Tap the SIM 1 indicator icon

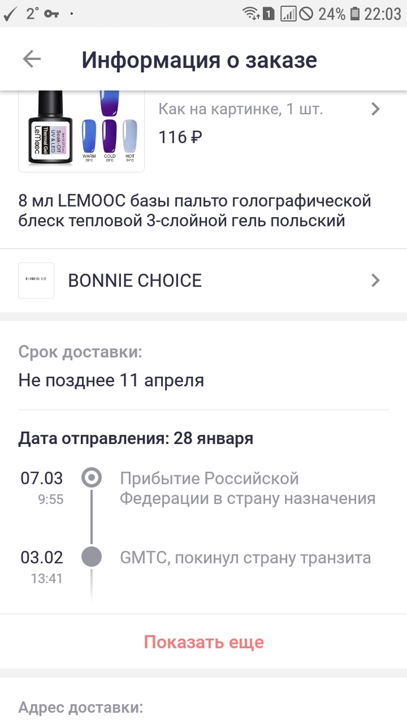pyautogui.click(x=268, y=13)
